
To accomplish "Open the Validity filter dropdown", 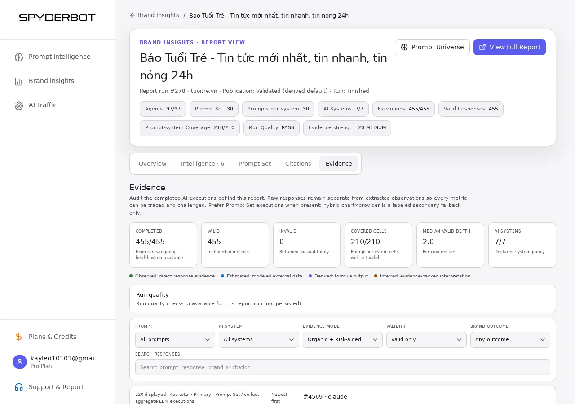I will pos(426,340).
